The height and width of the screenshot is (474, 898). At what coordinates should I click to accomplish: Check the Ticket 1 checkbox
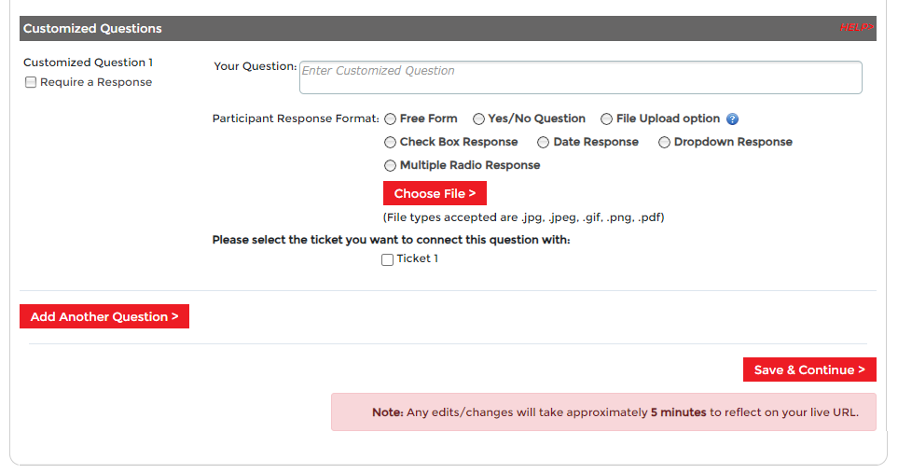pos(388,260)
